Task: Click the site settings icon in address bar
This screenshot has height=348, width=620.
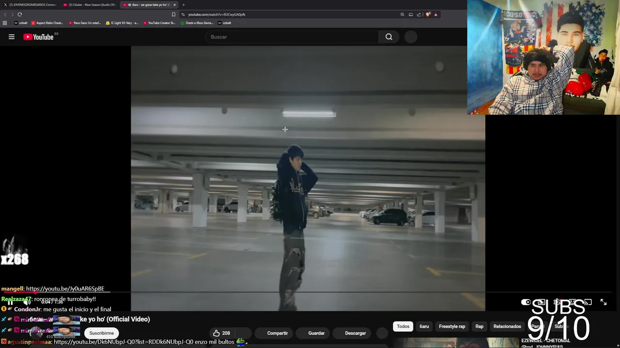Action: pos(183,14)
